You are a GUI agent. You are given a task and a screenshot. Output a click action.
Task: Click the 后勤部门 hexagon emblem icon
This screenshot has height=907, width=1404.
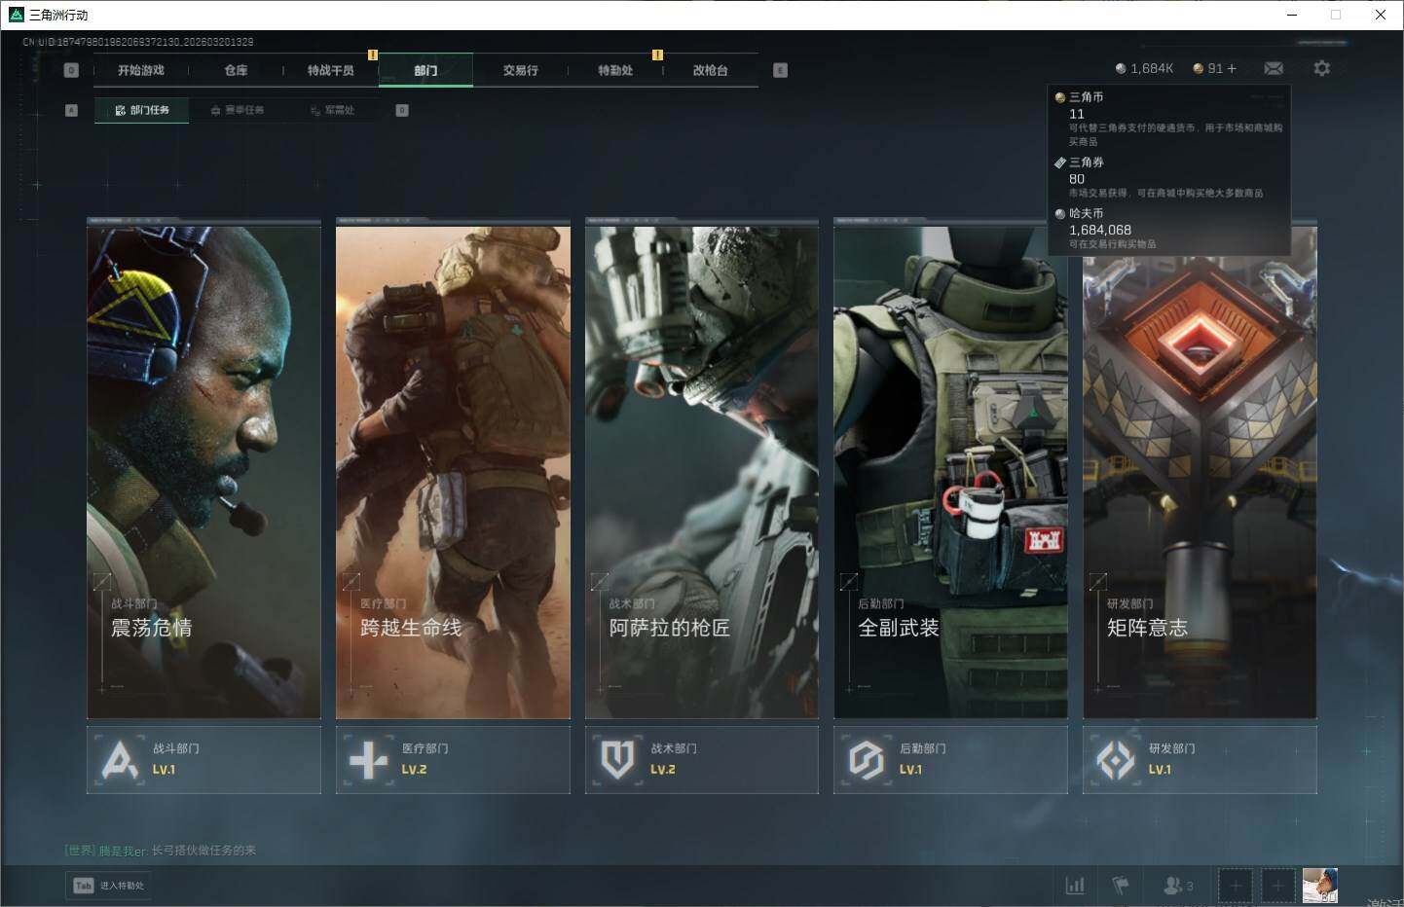click(x=866, y=759)
